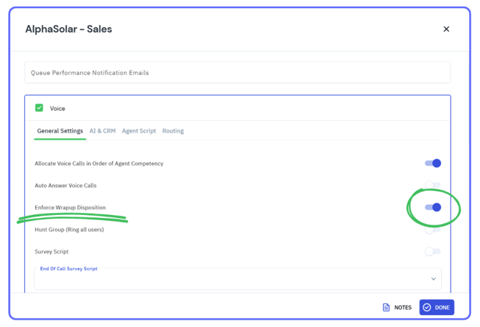Select the General Settings tab
Screen dimensions: 480x327
point(60,131)
